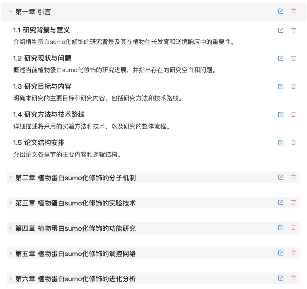Open the edit icon for 1.5 论文结构安排
Viewport: 307px width, 289px height.
(281, 143)
